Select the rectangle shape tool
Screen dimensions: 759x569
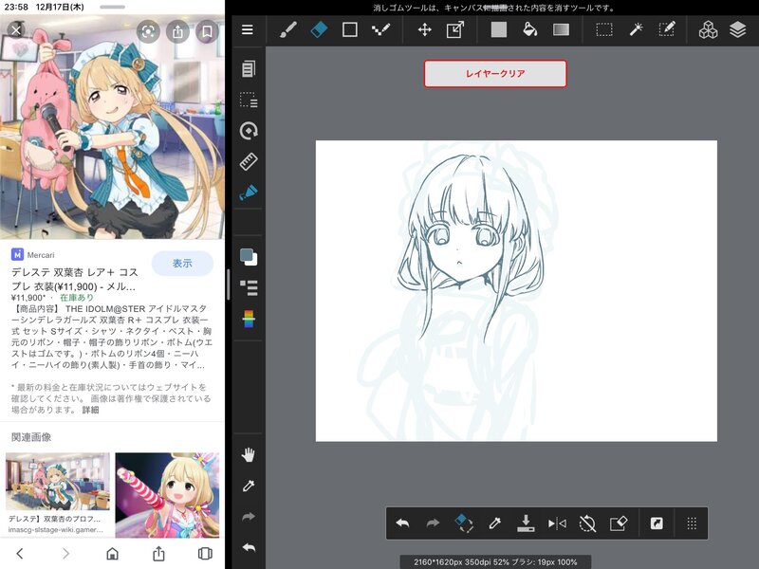(x=349, y=29)
